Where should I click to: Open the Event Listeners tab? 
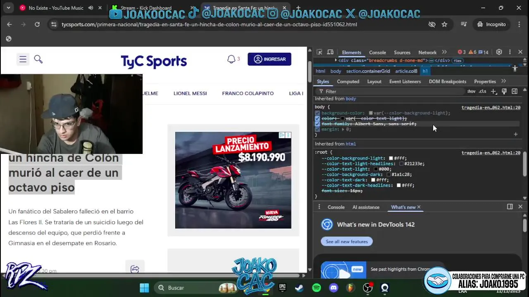click(x=405, y=81)
